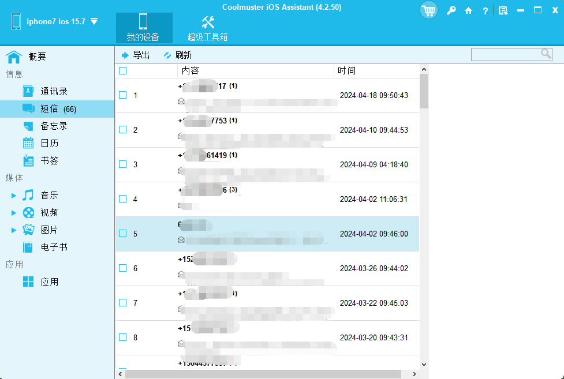564x379 pixels.
Task: Click inside the search input field
Action: click(508, 54)
